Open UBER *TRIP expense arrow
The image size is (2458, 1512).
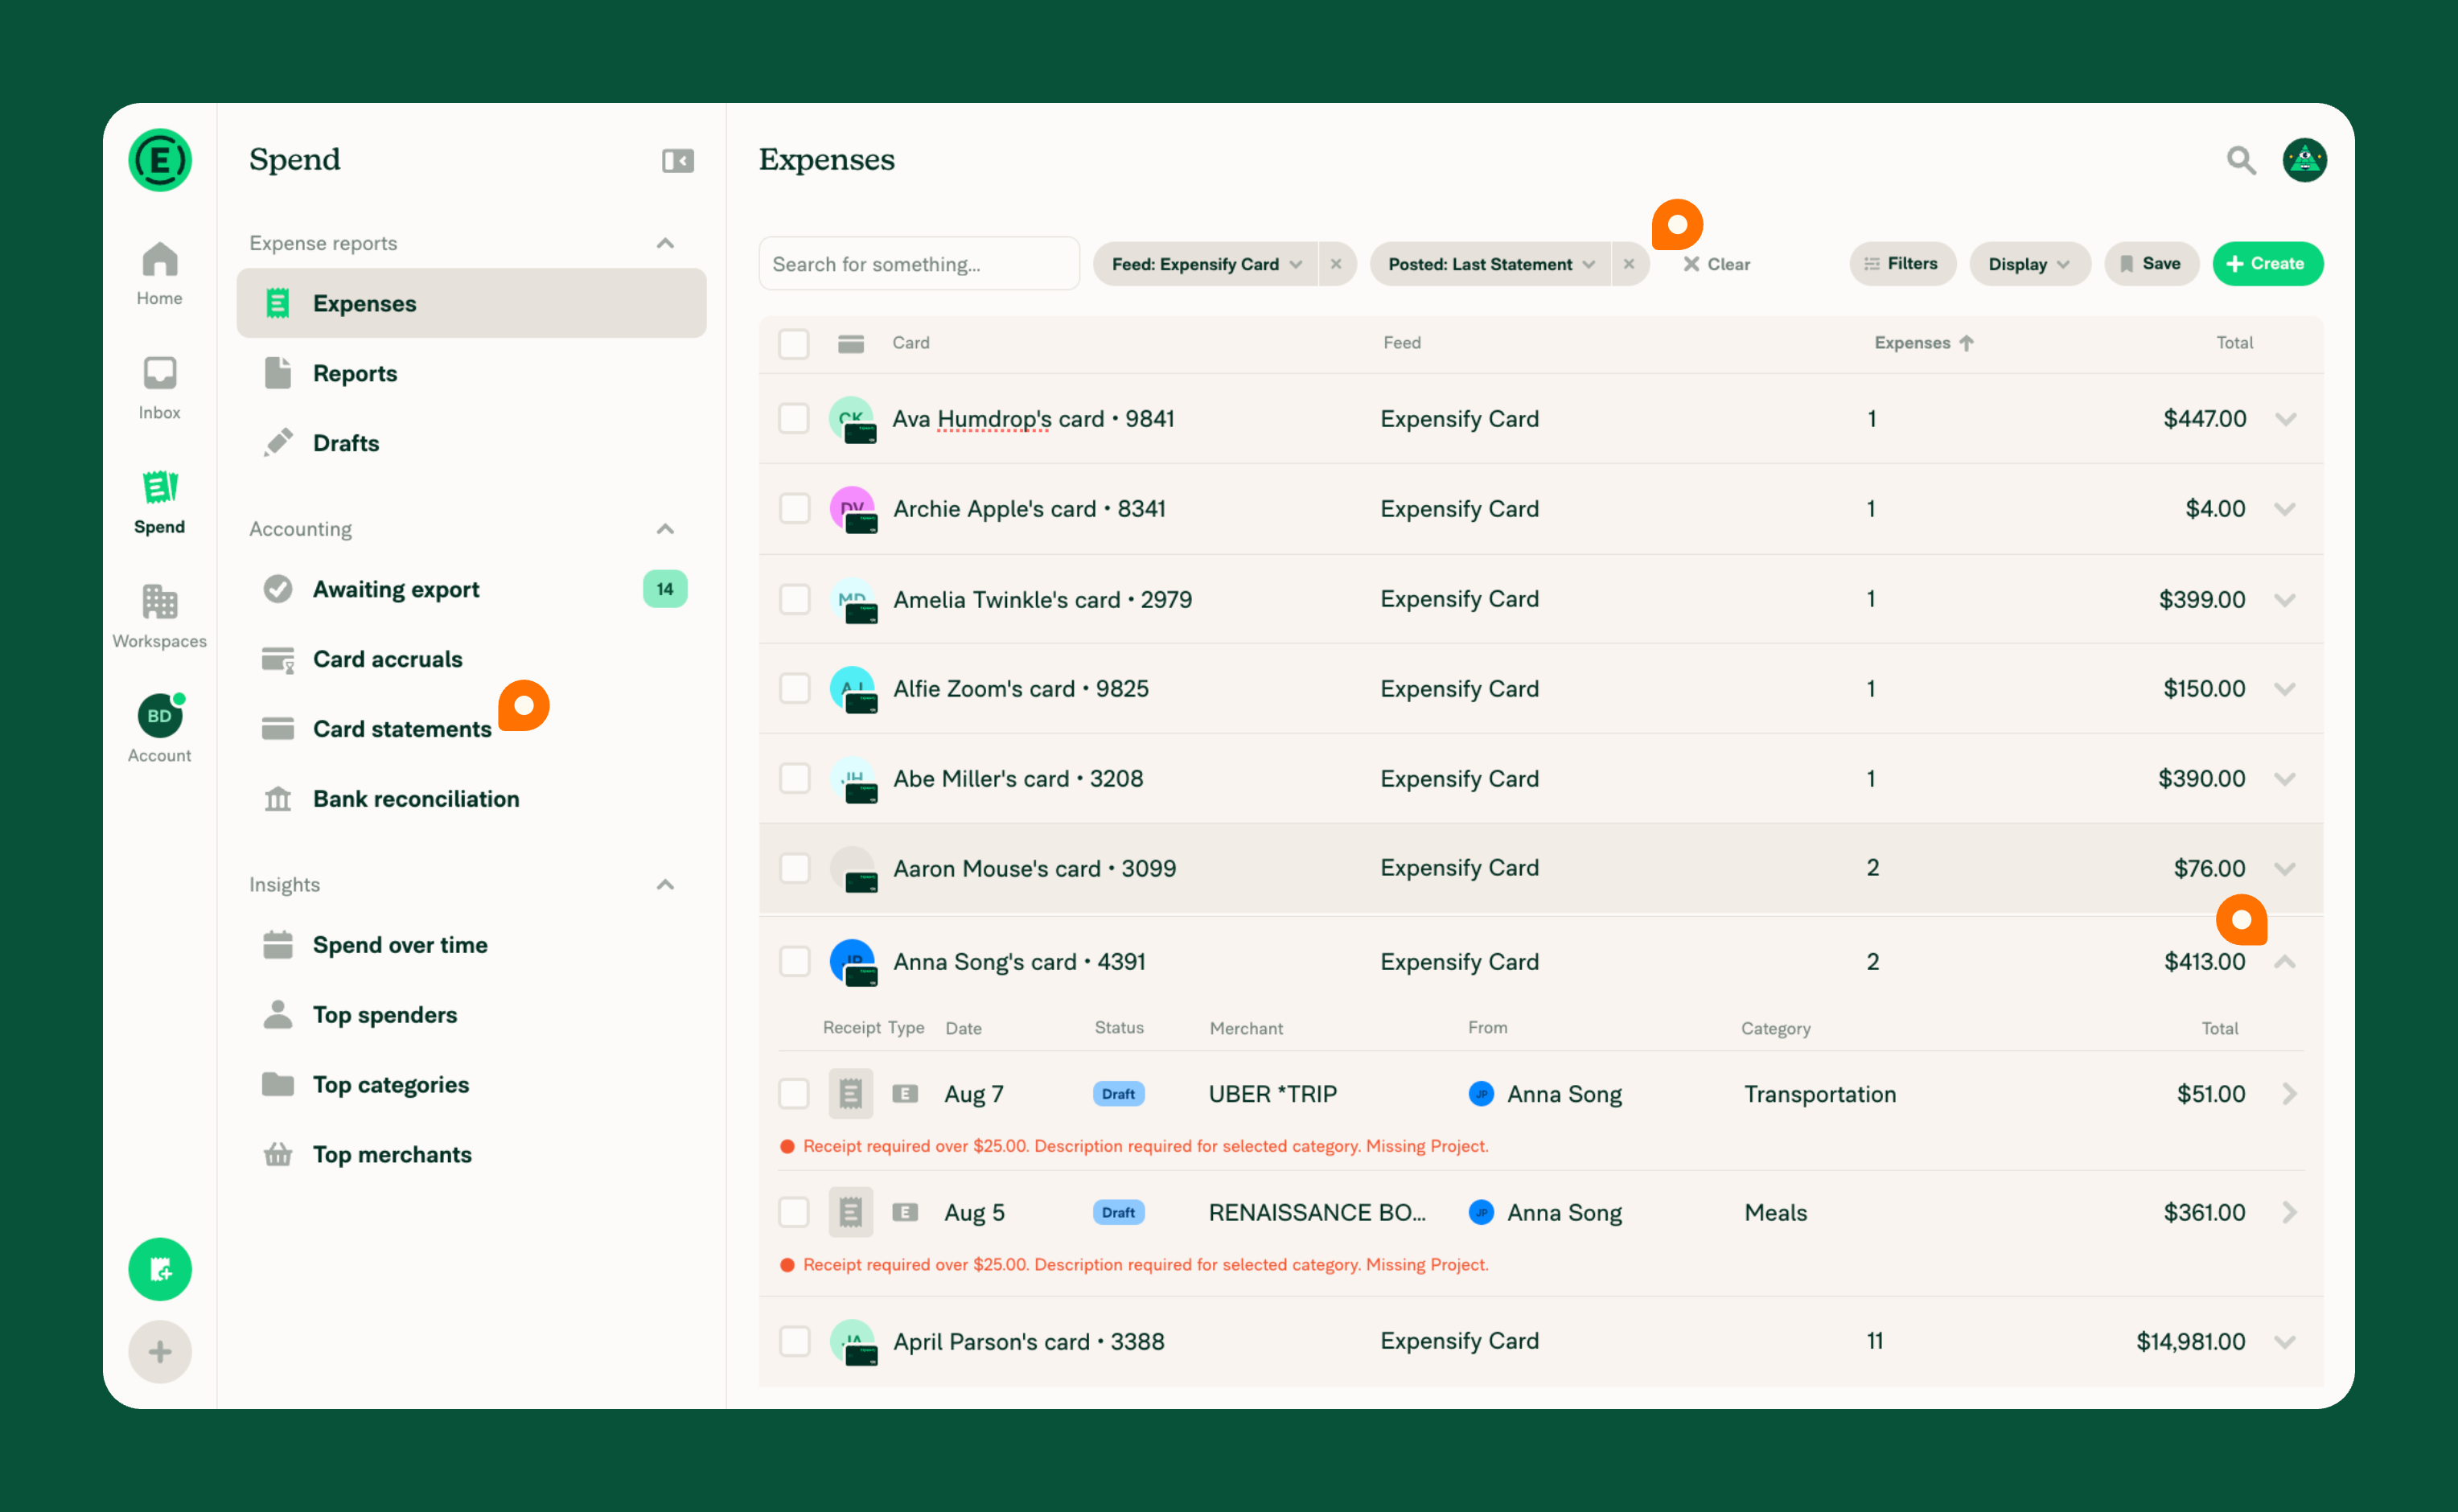coord(2288,1094)
